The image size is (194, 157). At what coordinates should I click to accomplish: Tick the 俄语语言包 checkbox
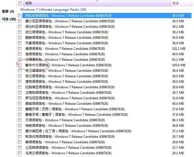coord(20,54)
